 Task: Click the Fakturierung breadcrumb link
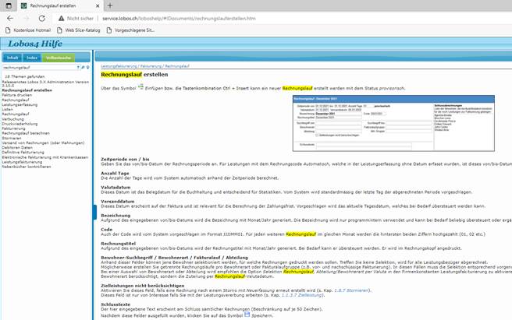[151, 66]
